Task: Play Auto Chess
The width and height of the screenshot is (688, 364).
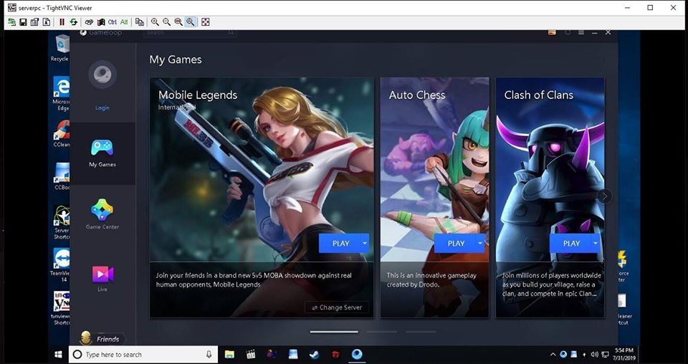Action: click(456, 244)
